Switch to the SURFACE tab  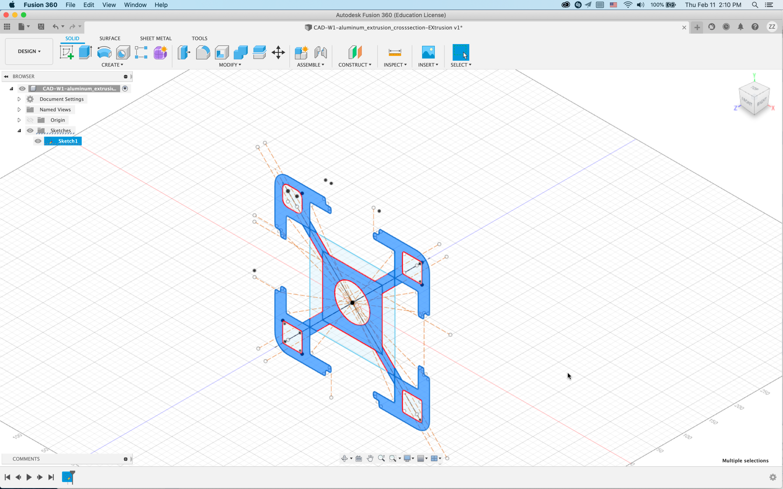click(110, 38)
